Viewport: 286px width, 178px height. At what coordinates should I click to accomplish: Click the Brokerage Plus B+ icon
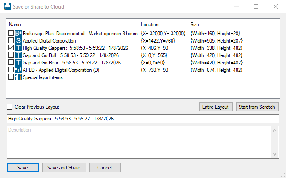pos(18,34)
